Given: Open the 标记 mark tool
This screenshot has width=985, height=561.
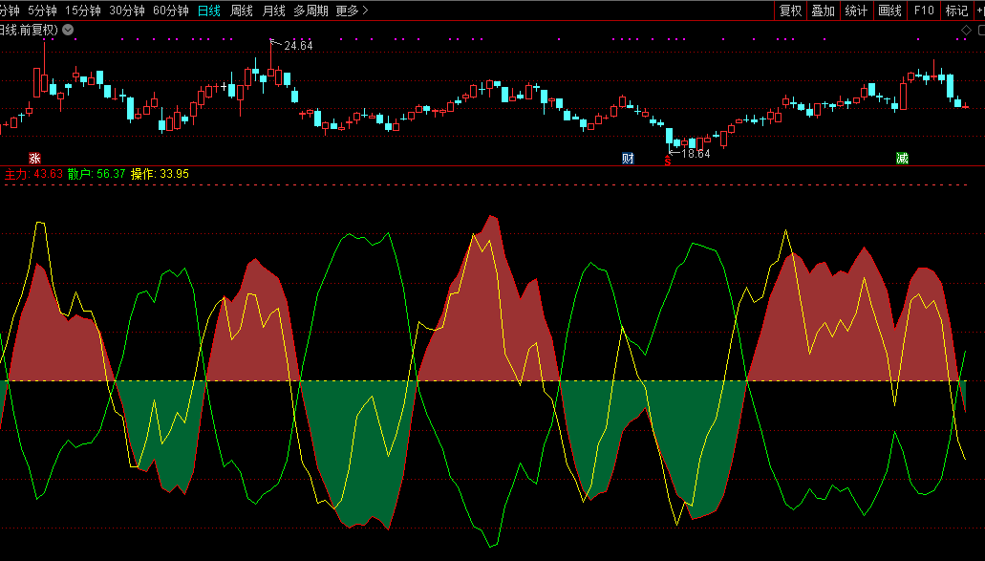Looking at the screenshot, I should [x=955, y=11].
